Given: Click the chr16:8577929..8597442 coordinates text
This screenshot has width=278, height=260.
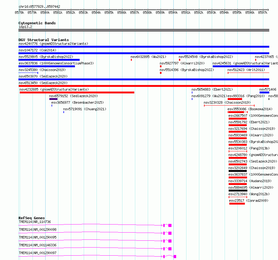Looking at the screenshot, I should (39, 7).
